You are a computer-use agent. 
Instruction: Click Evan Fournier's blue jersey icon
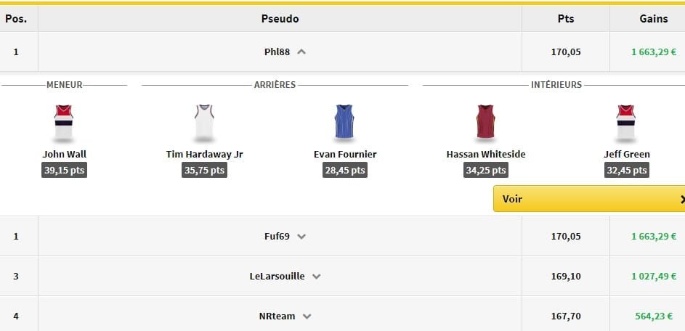pyautogui.click(x=344, y=123)
